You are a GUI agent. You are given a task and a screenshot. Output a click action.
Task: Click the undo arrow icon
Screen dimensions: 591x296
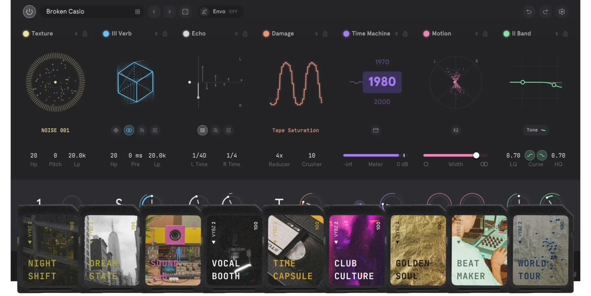529,12
